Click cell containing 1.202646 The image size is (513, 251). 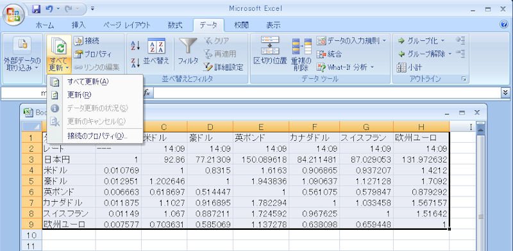[x=164, y=181]
